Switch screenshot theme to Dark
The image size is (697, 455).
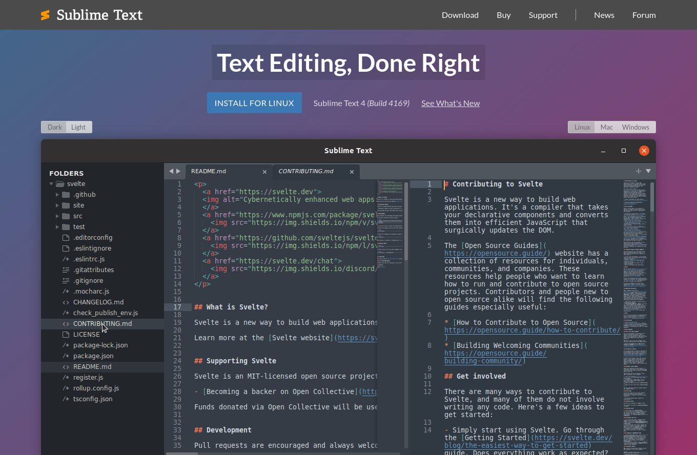(54, 127)
